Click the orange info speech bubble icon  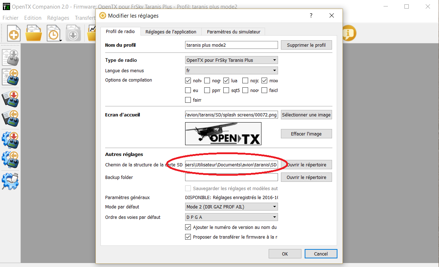(x=348, y=33)
